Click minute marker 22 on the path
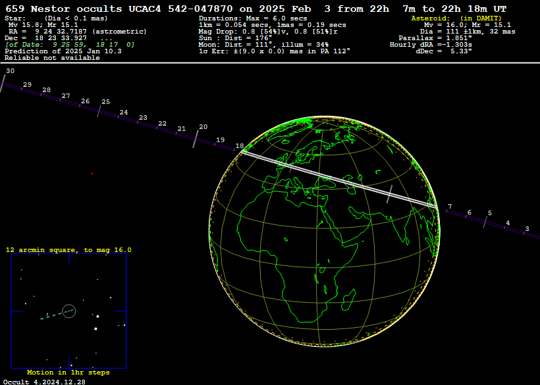This screenshot has width=540, height=385. point(162,124)
